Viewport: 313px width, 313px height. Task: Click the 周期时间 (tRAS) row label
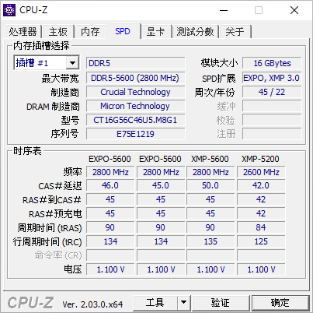[50, 228]
